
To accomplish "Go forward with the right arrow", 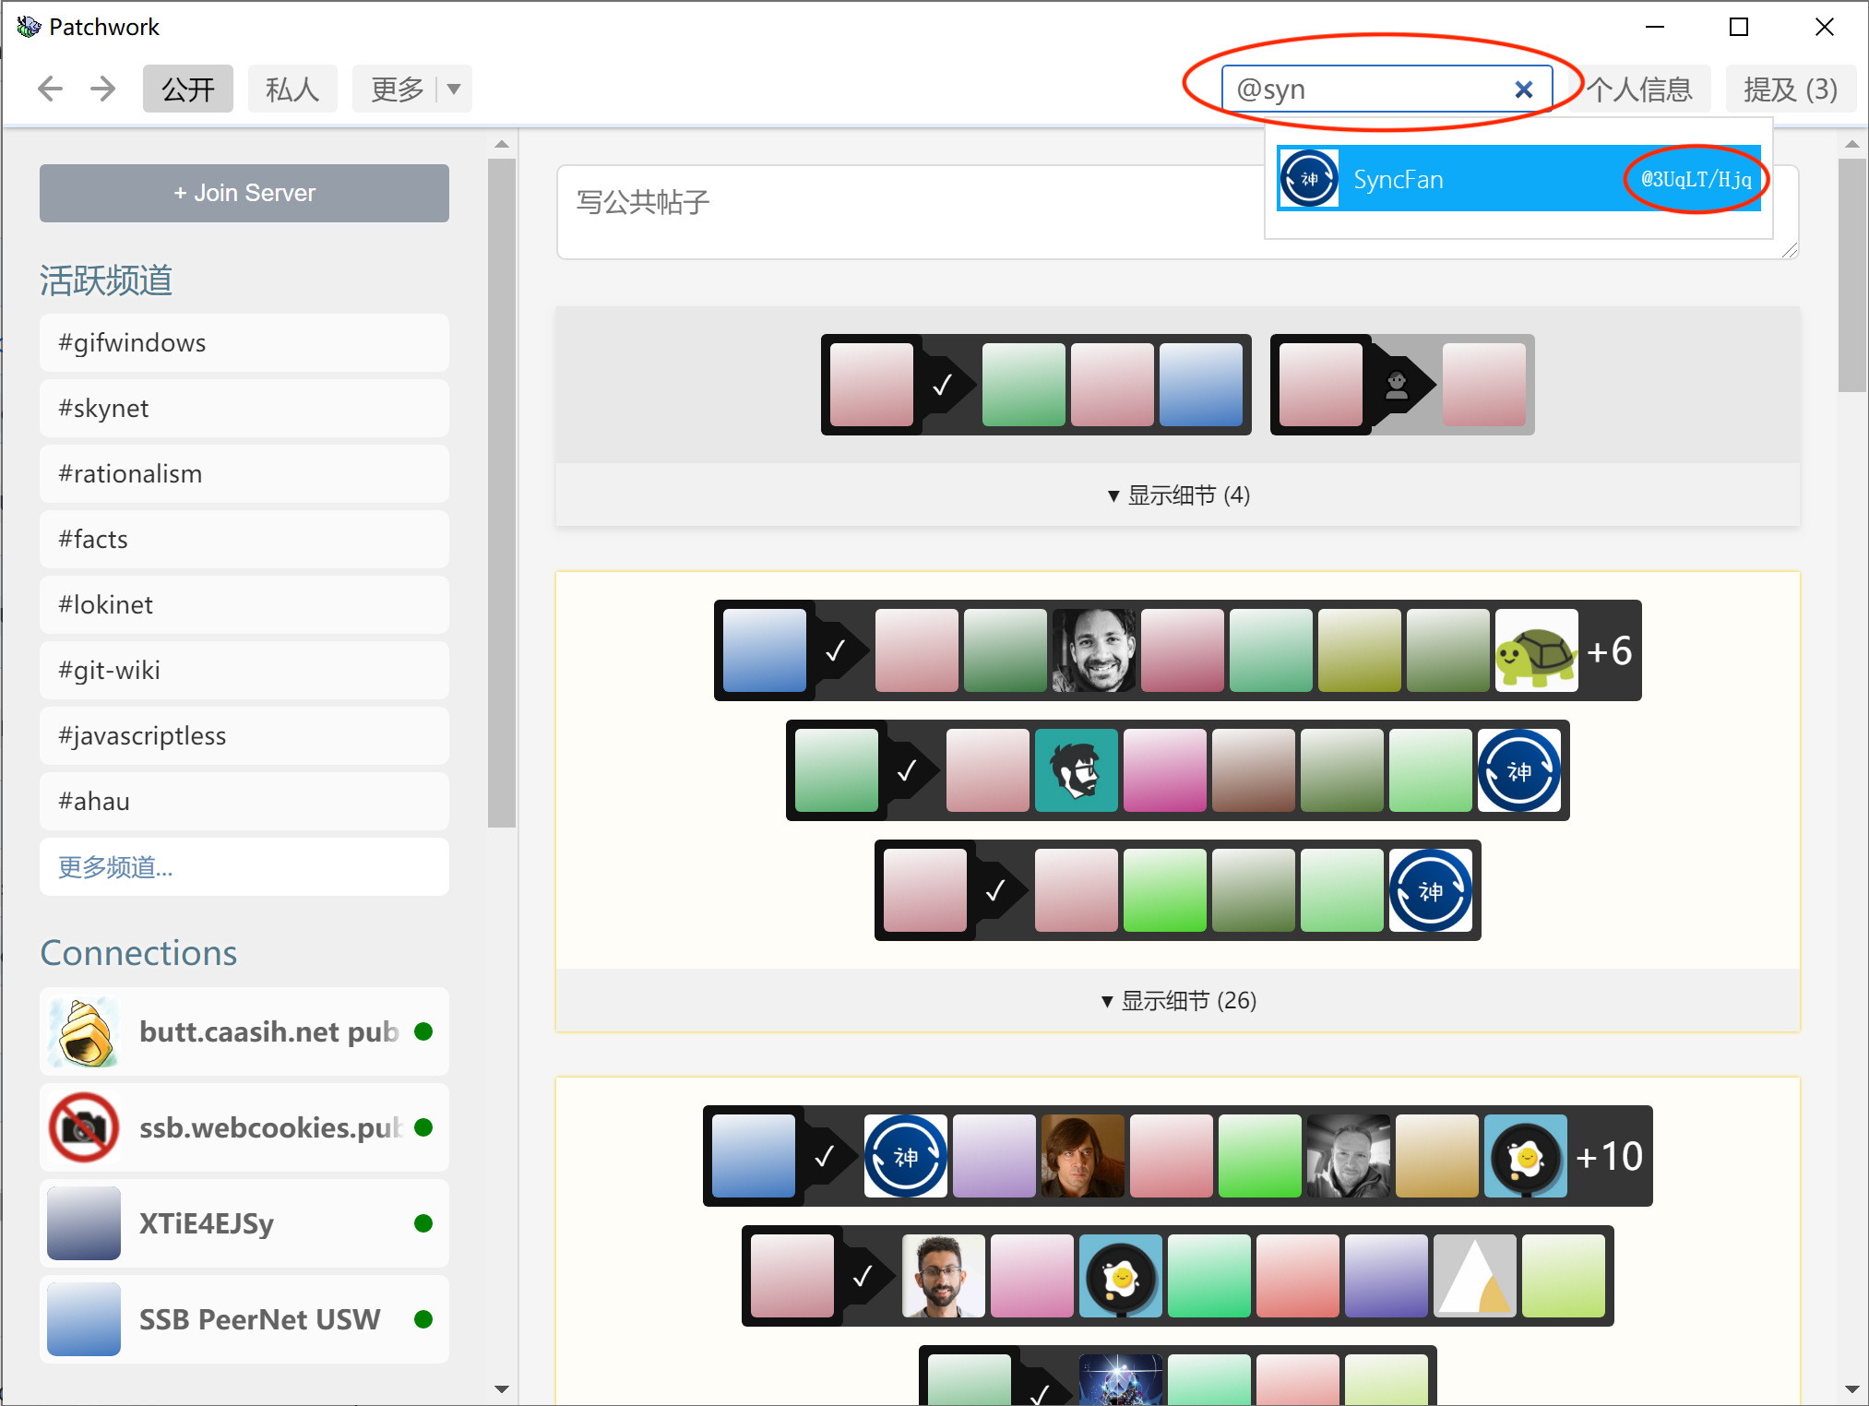I will tap(103, 89).
